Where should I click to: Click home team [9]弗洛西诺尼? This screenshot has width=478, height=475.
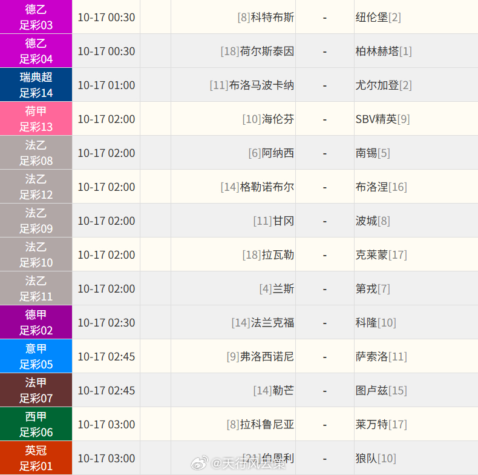tap(260, 356)
